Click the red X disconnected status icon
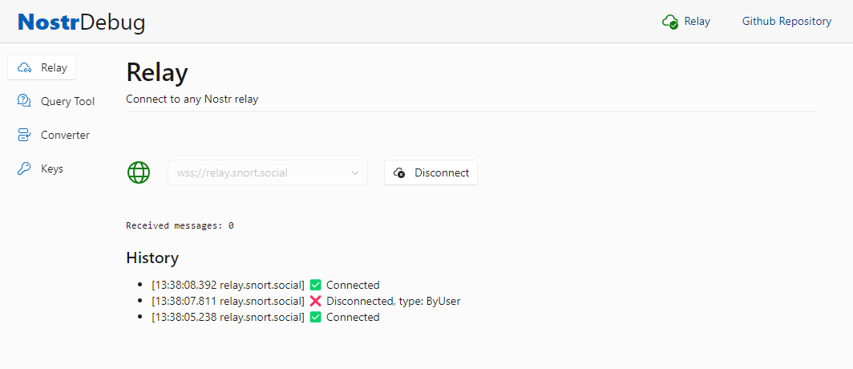 [315, 301]
